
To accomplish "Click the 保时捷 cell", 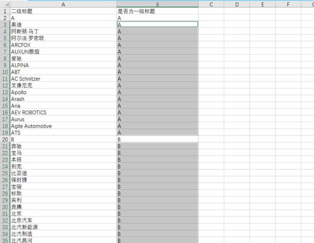I will pos(63,180).
